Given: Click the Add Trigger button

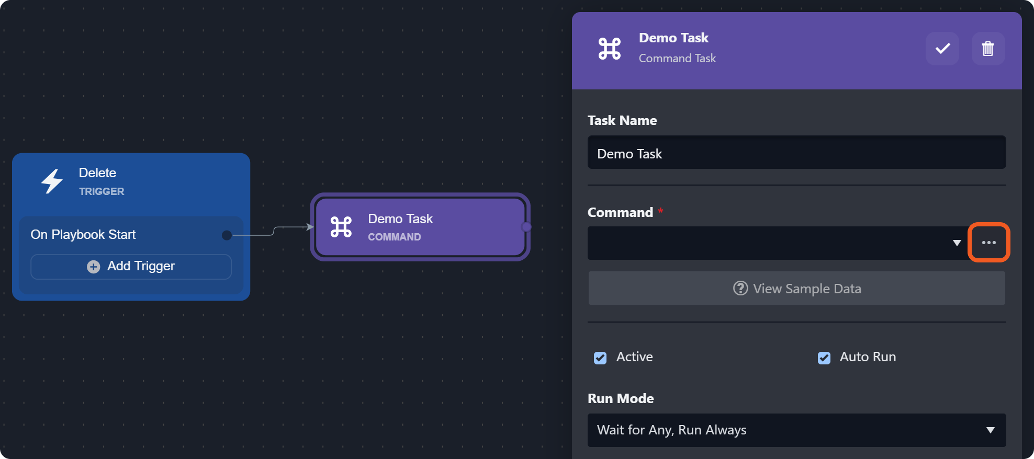Looking at the screenshot, I should point(131,267).
